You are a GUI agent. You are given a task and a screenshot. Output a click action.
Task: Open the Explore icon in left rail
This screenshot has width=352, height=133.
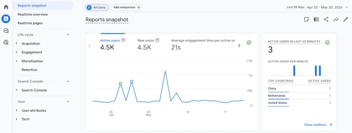click(6, 31)
